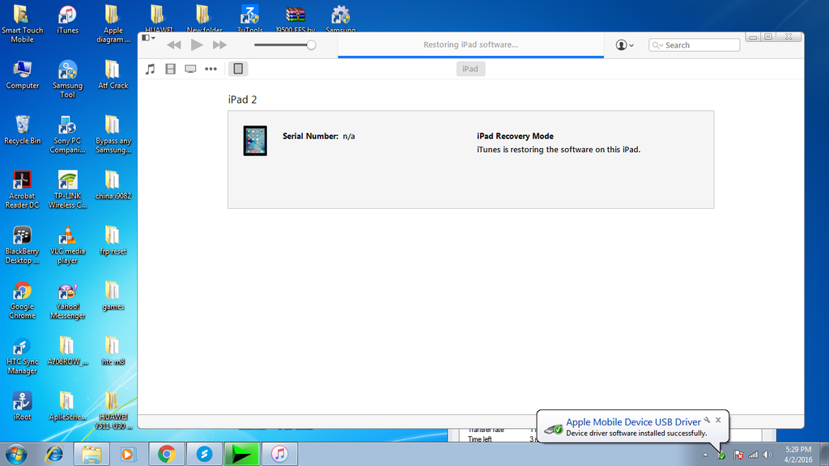Click the play button in iTunes
The image size is (829, 466).
point(197,44)
